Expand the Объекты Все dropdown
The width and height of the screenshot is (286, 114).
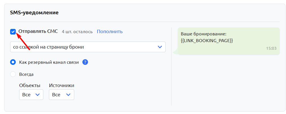[x=31, y=95]
